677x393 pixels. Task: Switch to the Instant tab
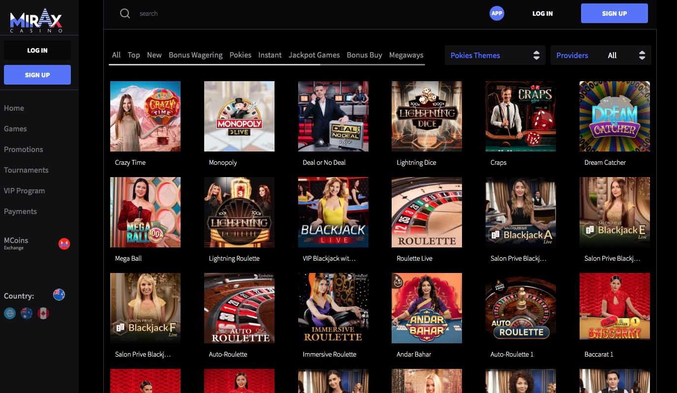pyautogui.click(x=270, y=55)
